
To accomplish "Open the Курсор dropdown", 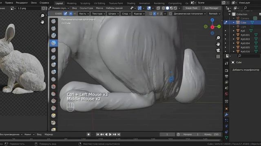I will point(139,14).
